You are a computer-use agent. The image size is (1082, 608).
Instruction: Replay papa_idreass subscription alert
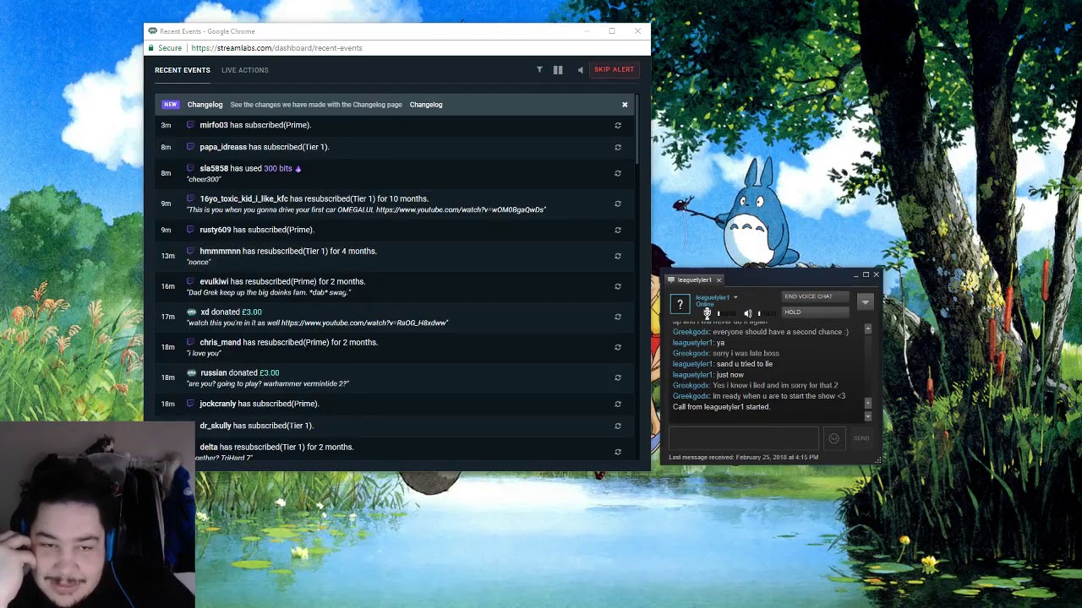pos(618,147)
